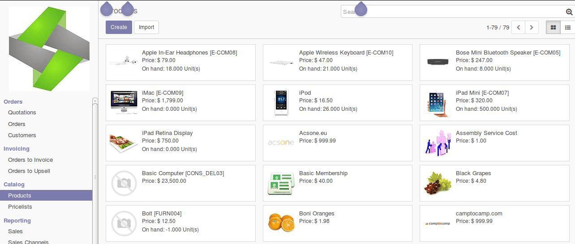Screen dimensions: 575x244
Task: Open Sales Channels menu item
Action: 28,242
